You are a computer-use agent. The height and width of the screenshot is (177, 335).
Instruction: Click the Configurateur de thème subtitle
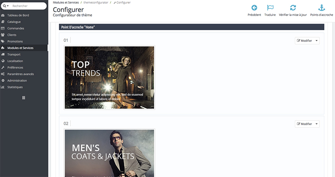72,15
